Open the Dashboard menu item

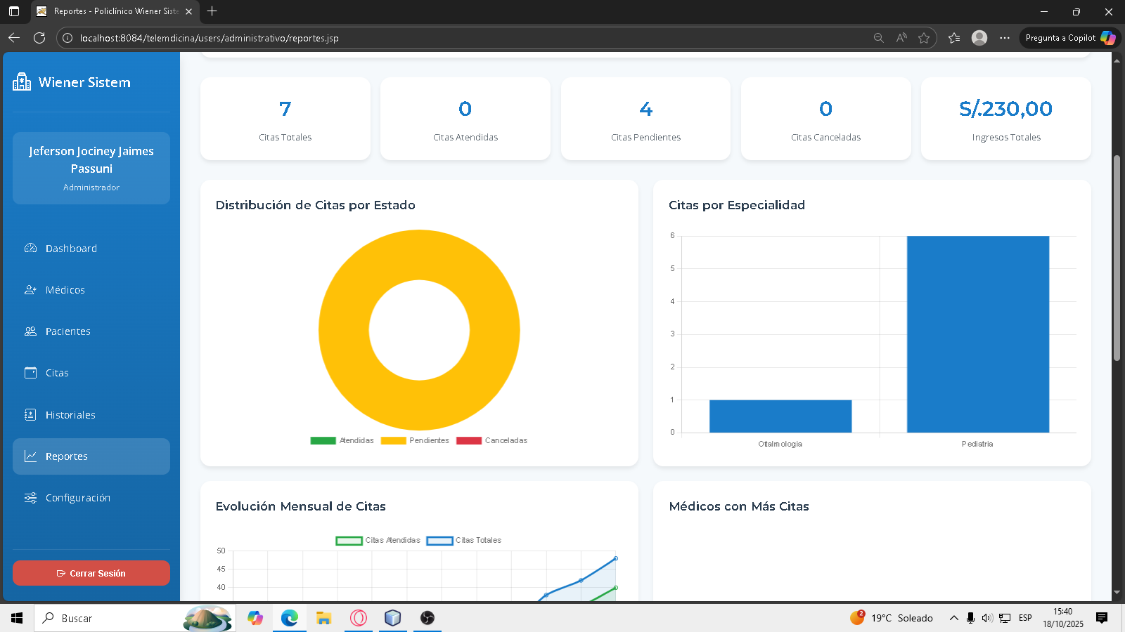91,249
